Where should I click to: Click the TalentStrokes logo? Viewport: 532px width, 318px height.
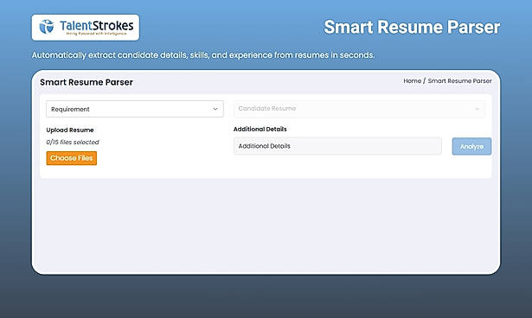point(86,28)
